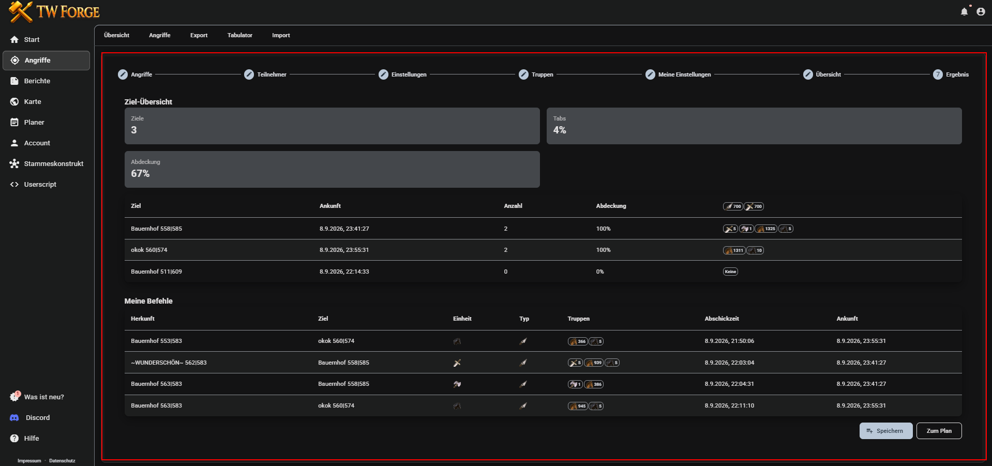This screenshot has height=466, width=992.
Task: Jump to the Teilnehmer wizard step
Action: pyautogui.click(x=265, y=74)
